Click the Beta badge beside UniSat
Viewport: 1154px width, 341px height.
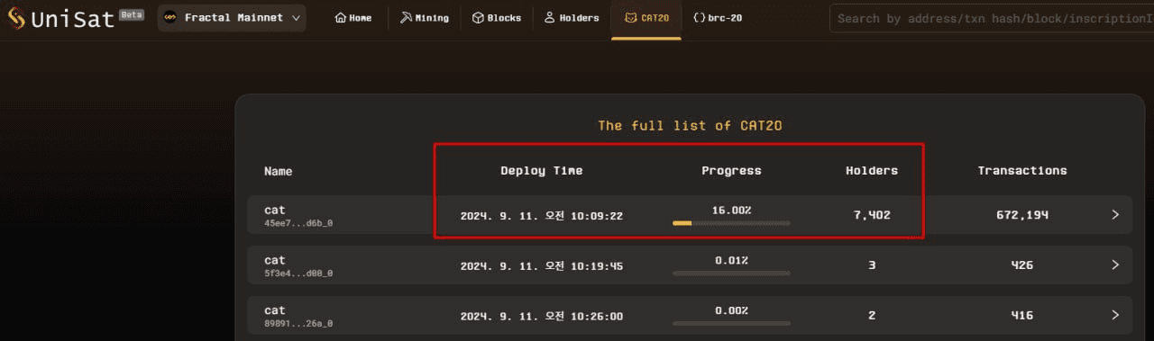(132, 14)
